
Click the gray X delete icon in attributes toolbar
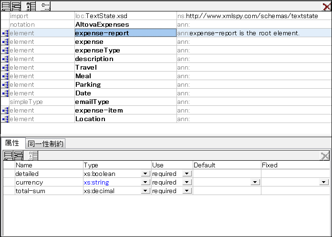click(x=325, y=156)
